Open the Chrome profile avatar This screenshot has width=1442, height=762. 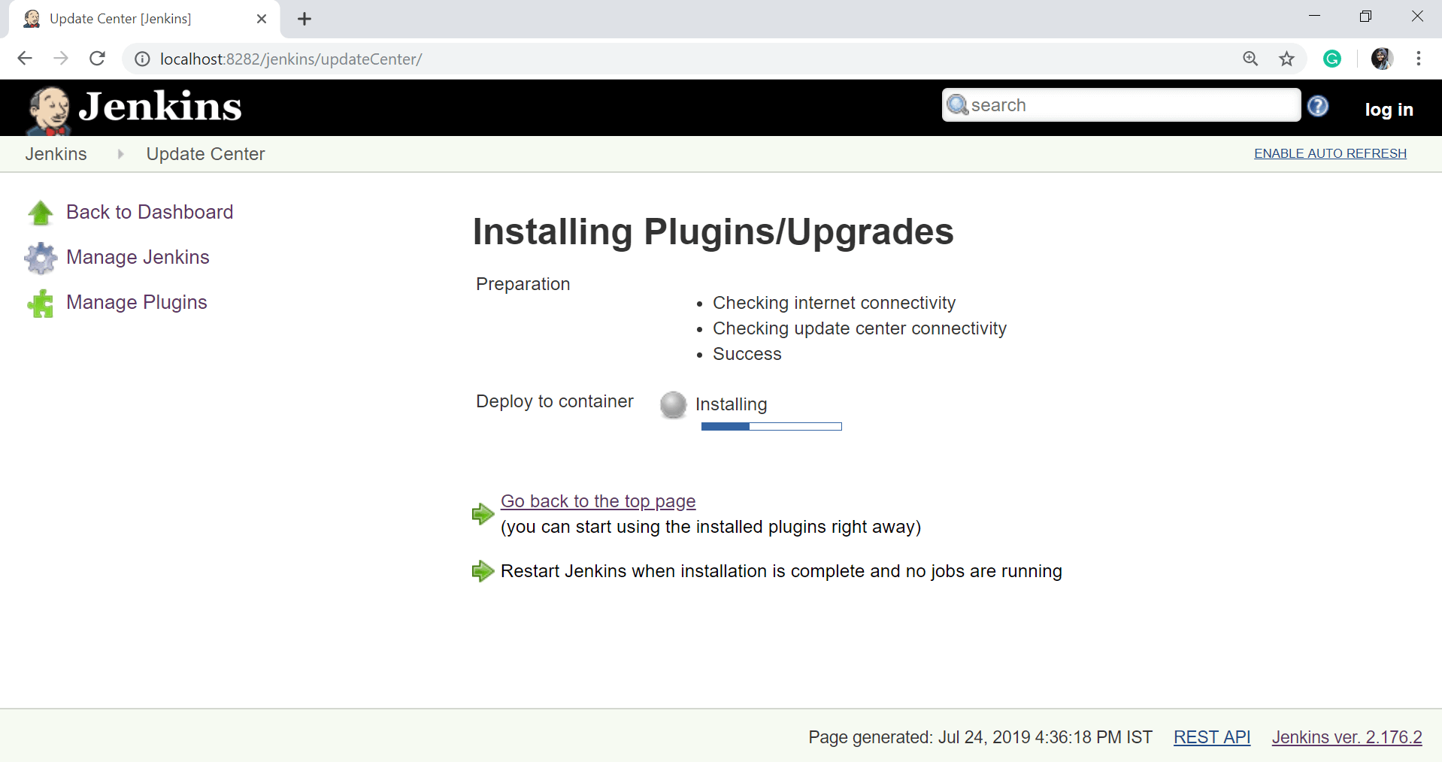click(1382, 59)
